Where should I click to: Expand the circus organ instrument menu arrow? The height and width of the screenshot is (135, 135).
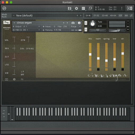click(14, 23)
